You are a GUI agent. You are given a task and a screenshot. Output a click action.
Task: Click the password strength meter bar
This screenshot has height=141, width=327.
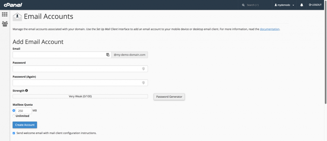tap(80, 96)
